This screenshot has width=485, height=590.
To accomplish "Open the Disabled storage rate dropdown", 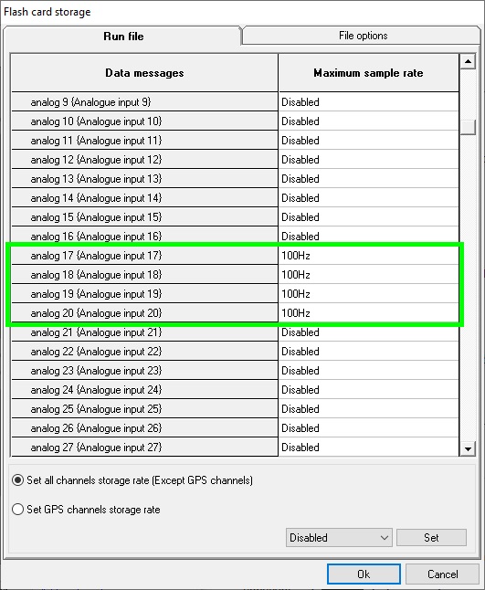I will pos(339,537).
